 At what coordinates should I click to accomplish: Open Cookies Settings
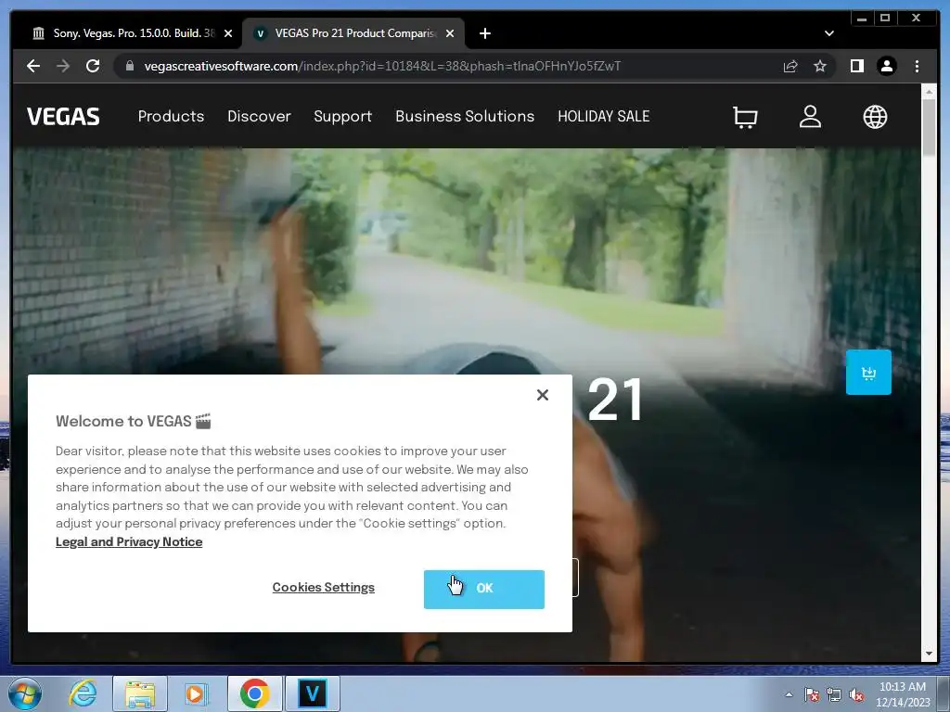[x=324, y=587]
